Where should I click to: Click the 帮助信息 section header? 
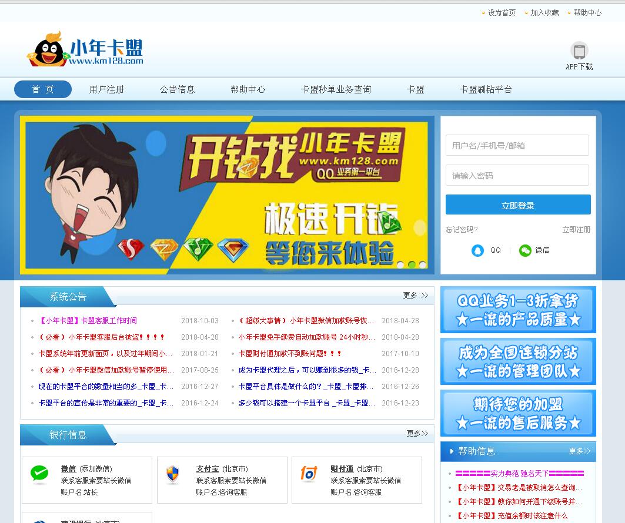click(477, 451)
